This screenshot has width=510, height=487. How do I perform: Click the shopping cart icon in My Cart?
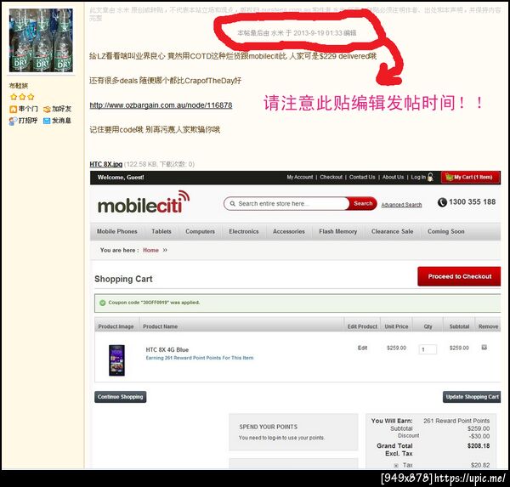[x=449, y=178]
